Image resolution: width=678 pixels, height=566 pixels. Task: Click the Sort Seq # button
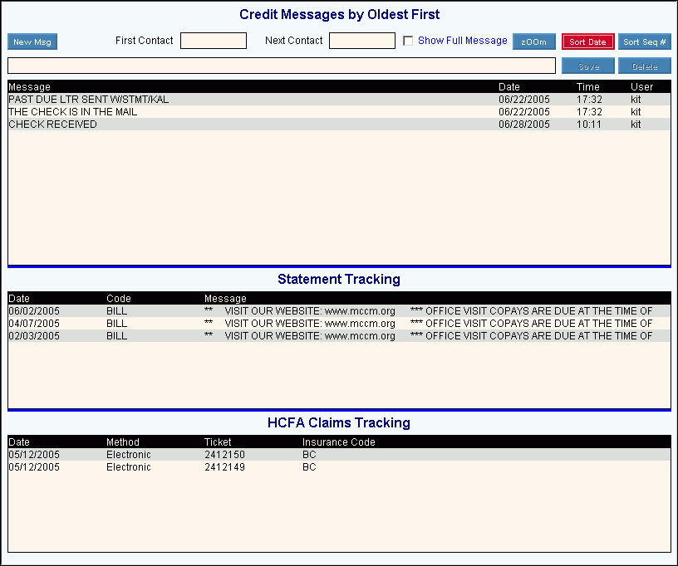tap(644, 41)
